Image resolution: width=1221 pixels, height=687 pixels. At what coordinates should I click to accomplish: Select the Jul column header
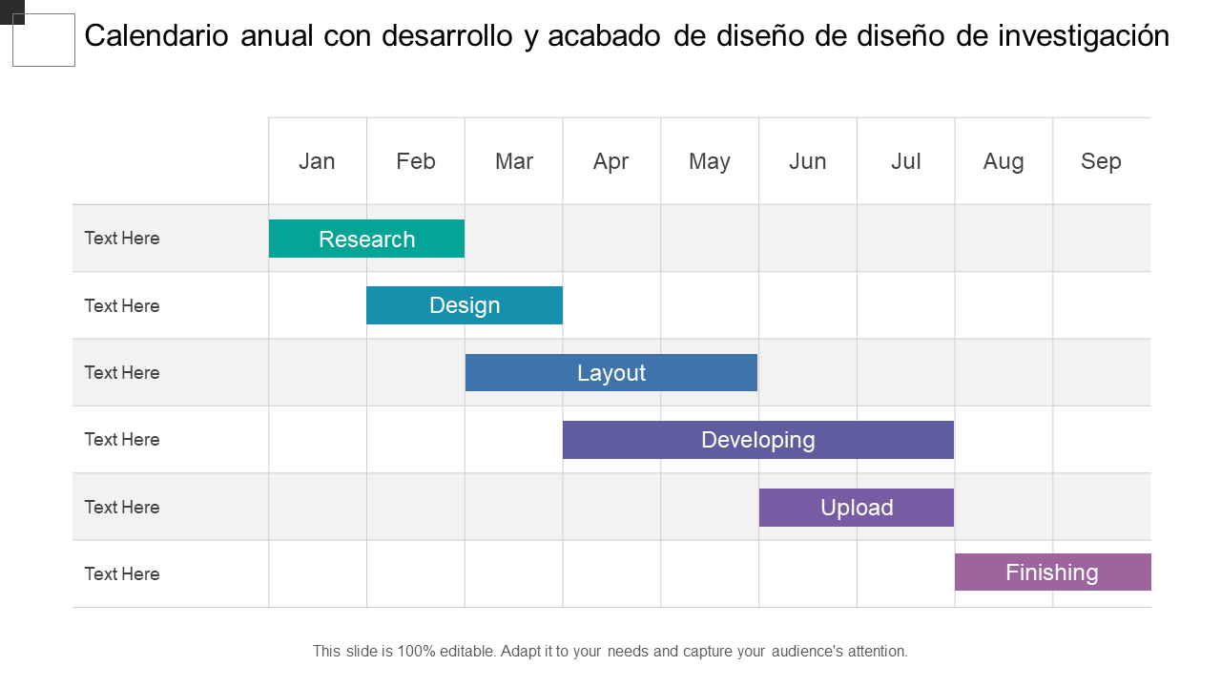[906, 161]
